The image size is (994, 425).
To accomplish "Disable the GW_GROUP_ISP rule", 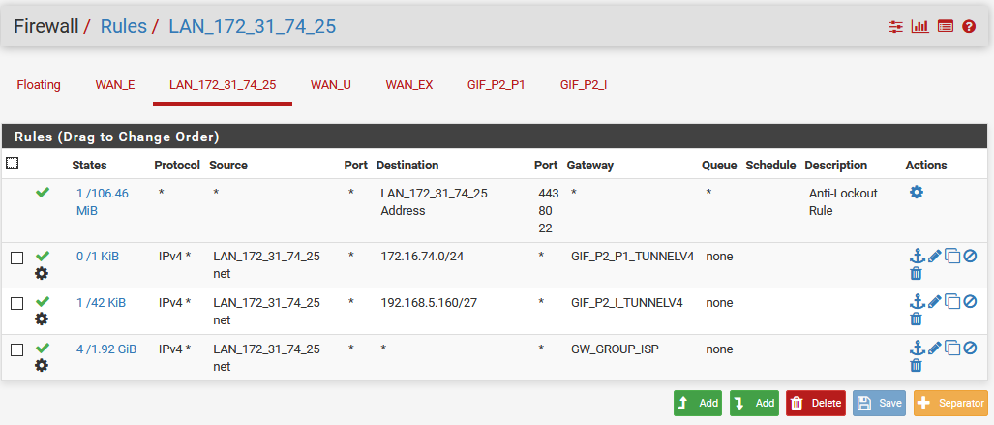I will pyautogui.click(x=970, y=349).
